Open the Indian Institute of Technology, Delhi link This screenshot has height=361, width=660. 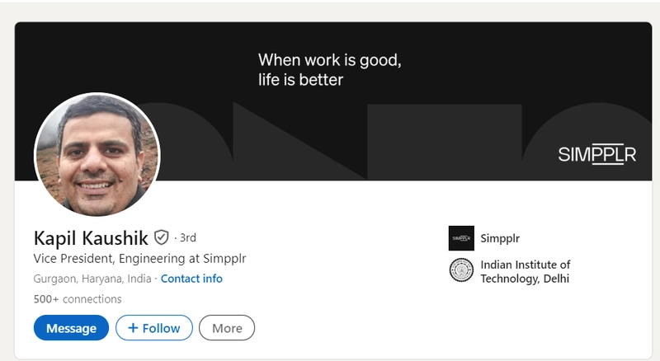526,271
